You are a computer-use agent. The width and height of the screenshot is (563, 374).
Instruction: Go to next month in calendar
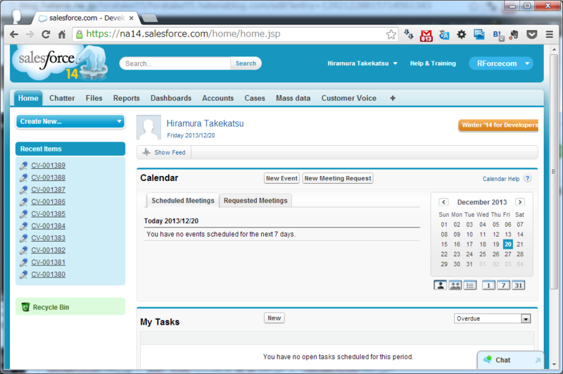[520, 202]
